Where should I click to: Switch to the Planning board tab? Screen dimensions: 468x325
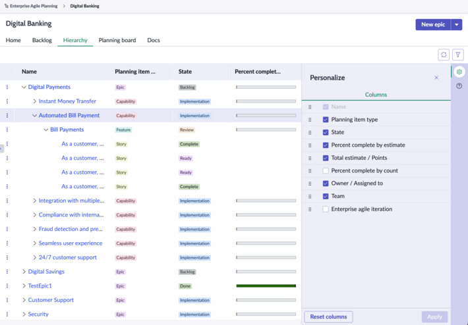(x=117, y=40)
